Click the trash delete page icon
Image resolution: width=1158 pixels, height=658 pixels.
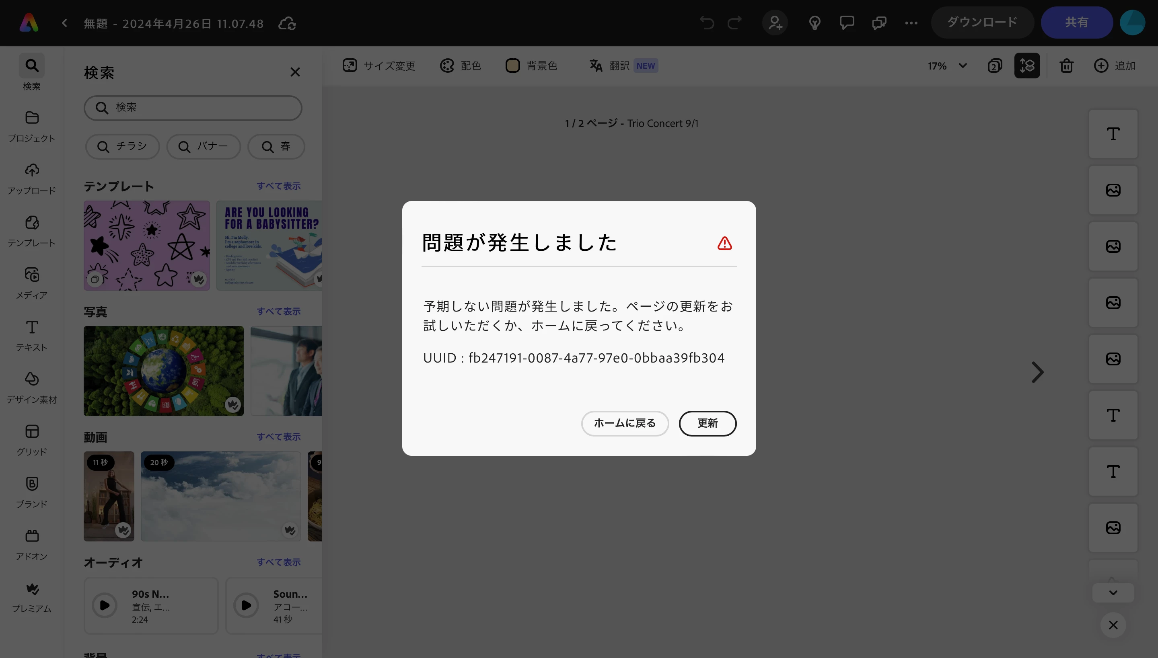[1066, 66]
